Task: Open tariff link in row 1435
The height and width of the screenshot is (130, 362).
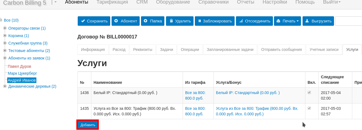Action: coord(195,111)
